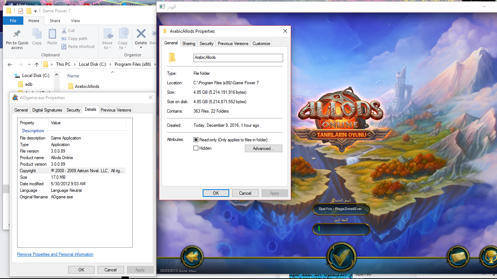497x279 pixels.
Task: Select the File version row
Action: click(73, 151)
